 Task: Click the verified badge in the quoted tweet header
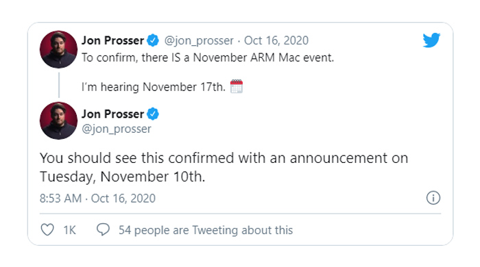(153, 40)
